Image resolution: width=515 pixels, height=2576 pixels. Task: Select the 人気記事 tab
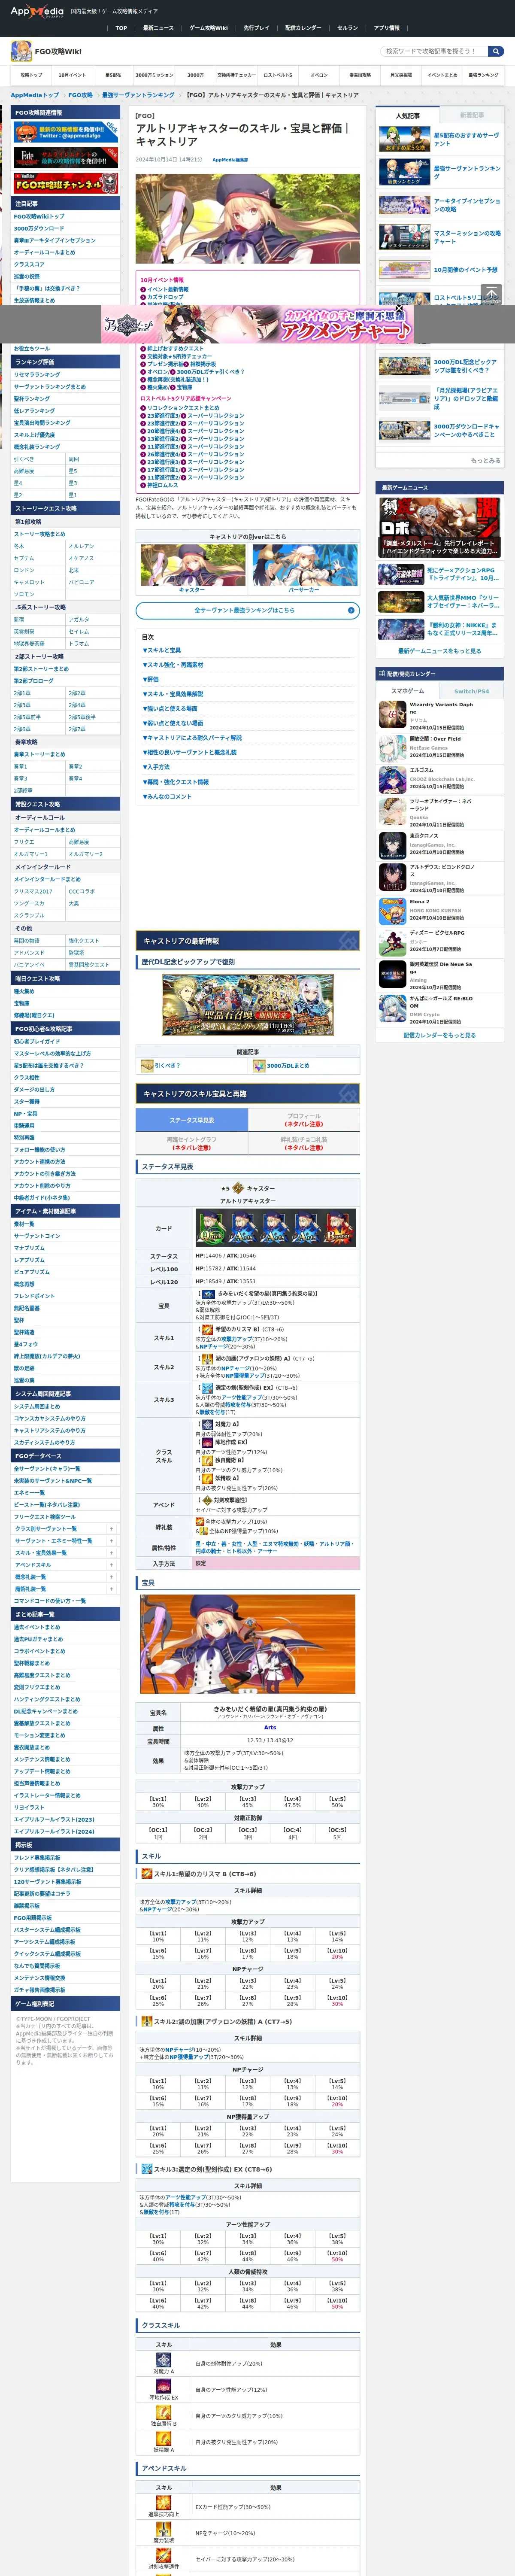tap(408, 116)
